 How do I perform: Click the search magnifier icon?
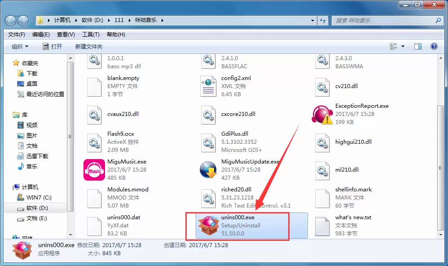[x=438, y=20]
